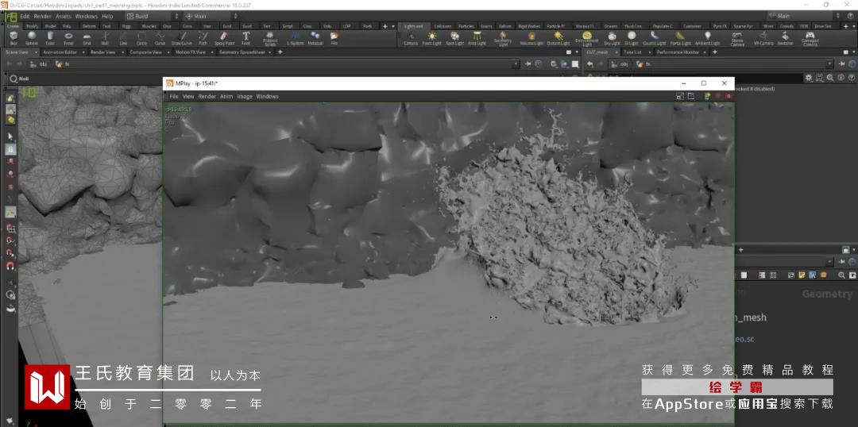Toggle the bottom magnet snapping icon

coord(10,266)
